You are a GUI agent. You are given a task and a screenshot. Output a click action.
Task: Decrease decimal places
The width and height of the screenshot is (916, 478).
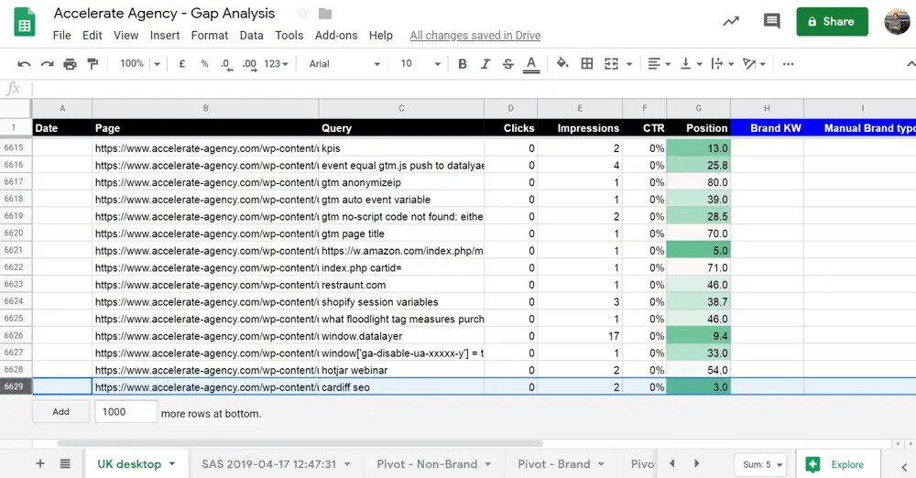(226, 64)
